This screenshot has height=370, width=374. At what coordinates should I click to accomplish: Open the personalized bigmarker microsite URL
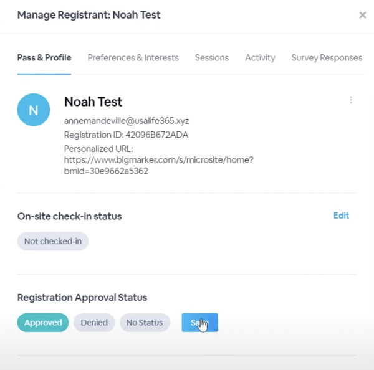pyautogui.click(x=158, y=166)
